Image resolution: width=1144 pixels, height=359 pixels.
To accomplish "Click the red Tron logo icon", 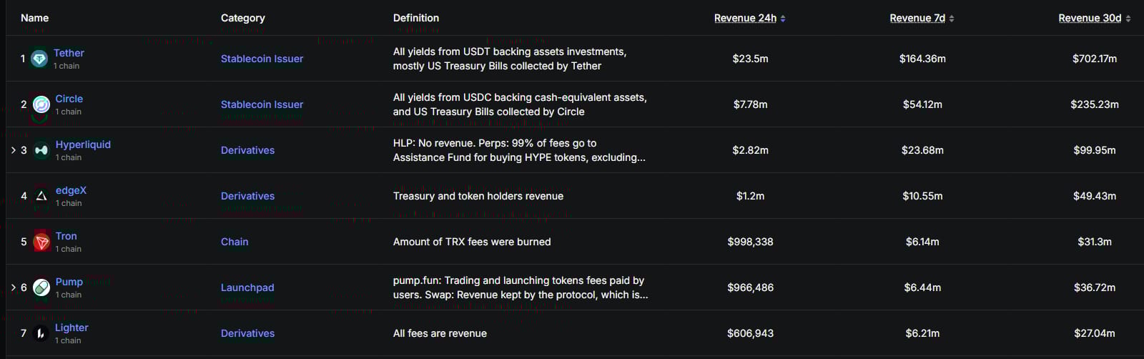I will pyautogui.click(x=41, y=242).
